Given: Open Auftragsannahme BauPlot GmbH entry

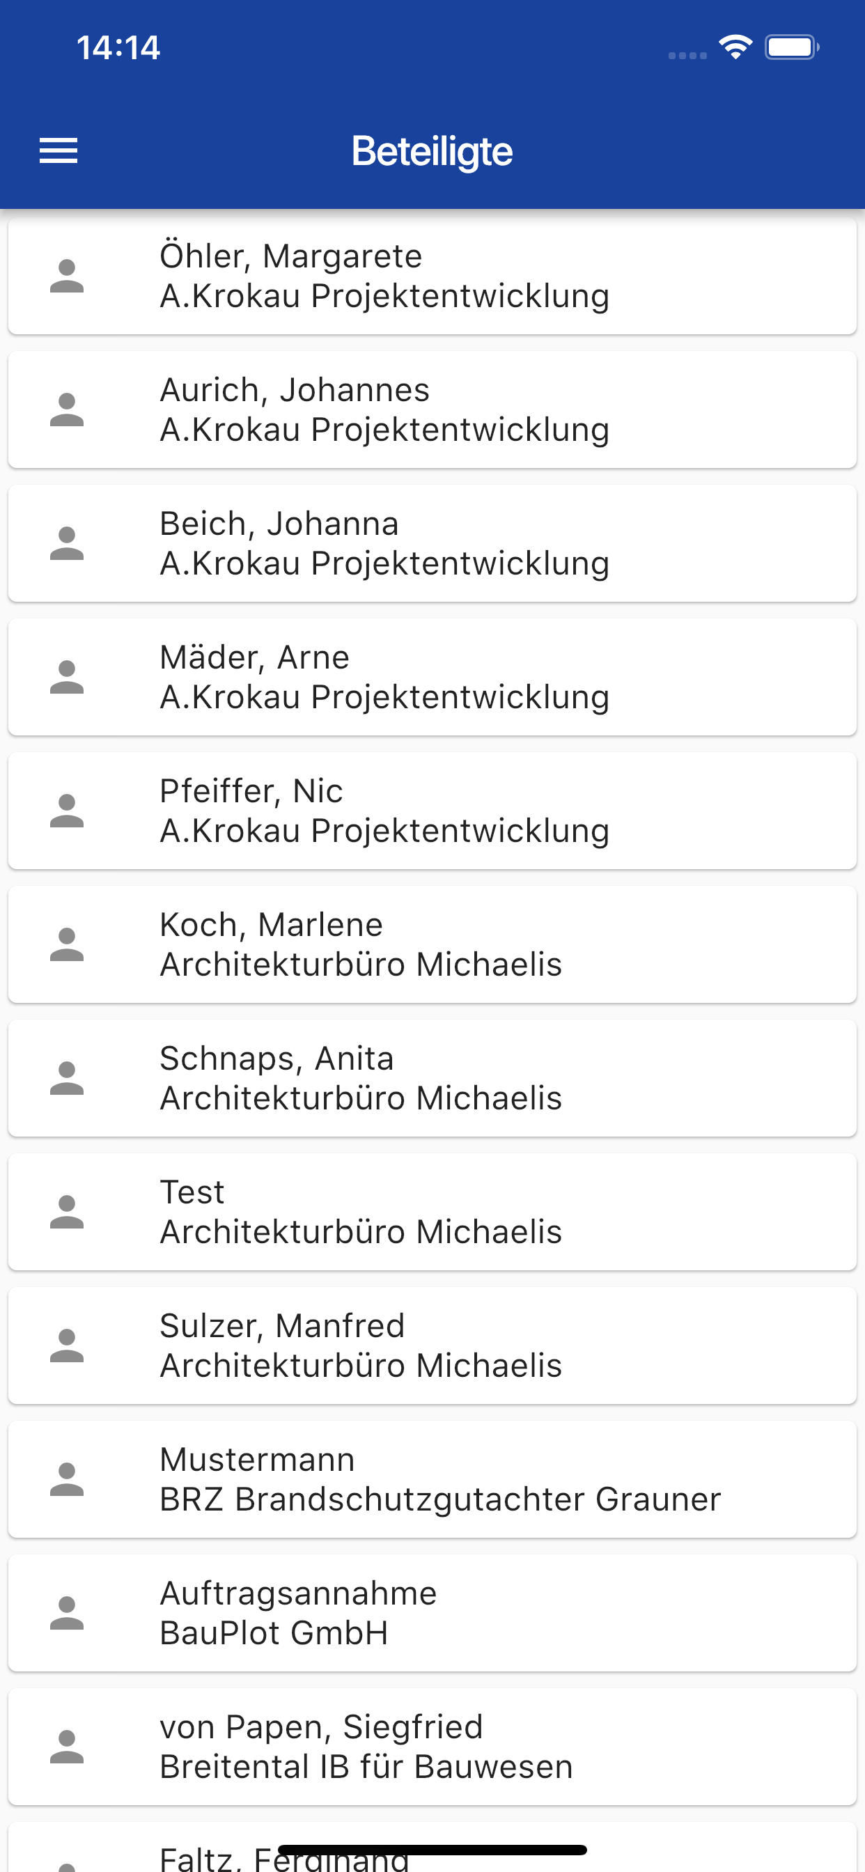Looking at the screenshot, I should [x=432, y=1614].
